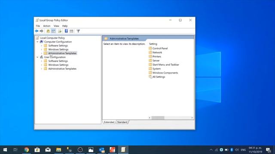Click the Printers folder icon
This screenshot has width=275, height=154.
click(x=150, y=56)
